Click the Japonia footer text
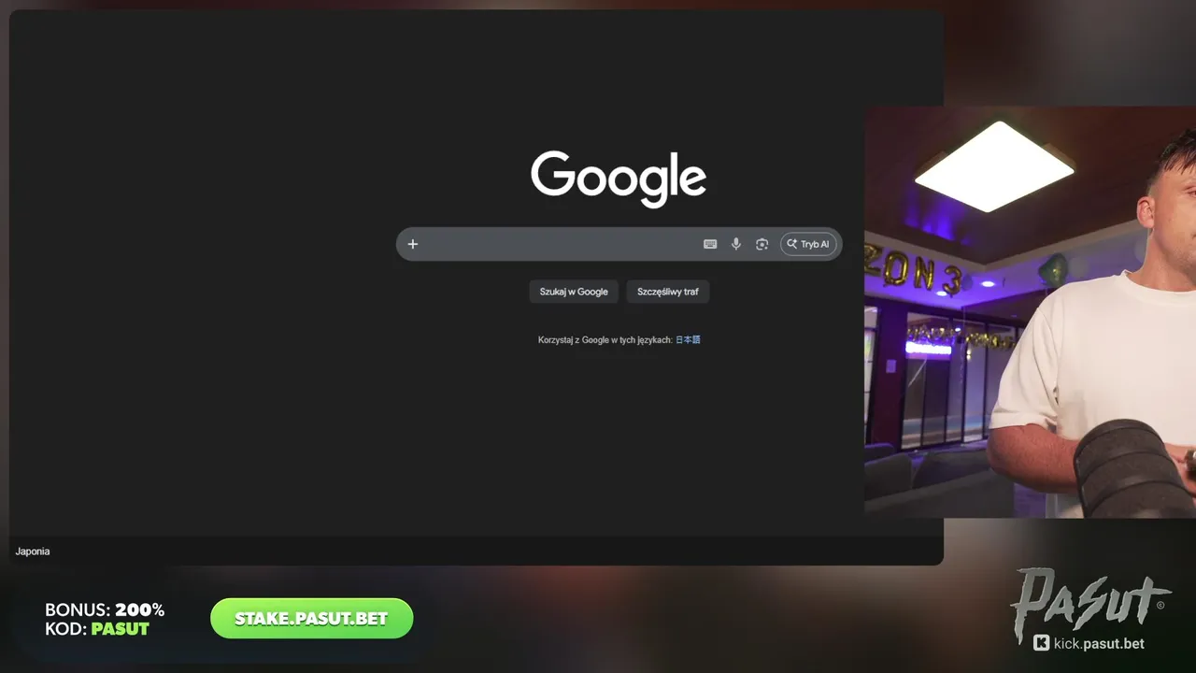 click(33, 551)
